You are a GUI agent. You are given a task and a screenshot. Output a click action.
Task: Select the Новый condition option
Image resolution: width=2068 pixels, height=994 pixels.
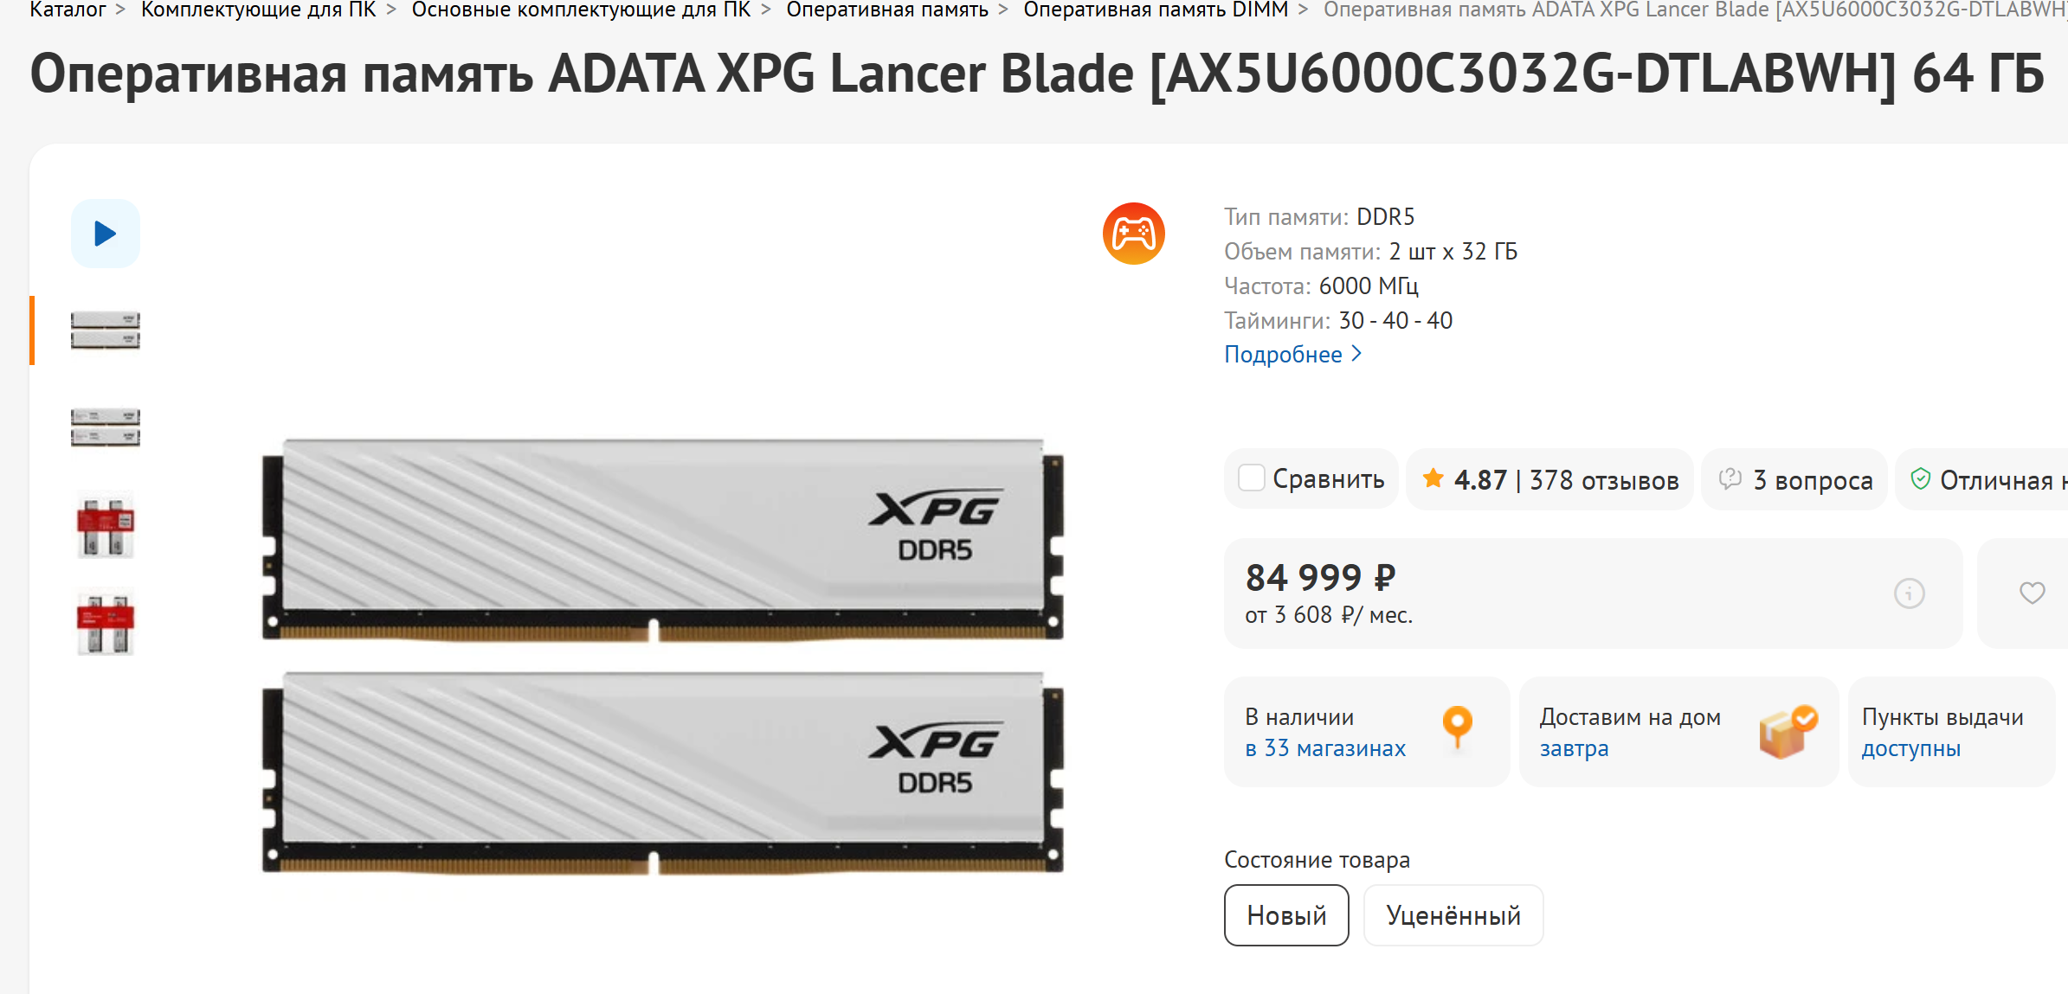point(1286,915)
